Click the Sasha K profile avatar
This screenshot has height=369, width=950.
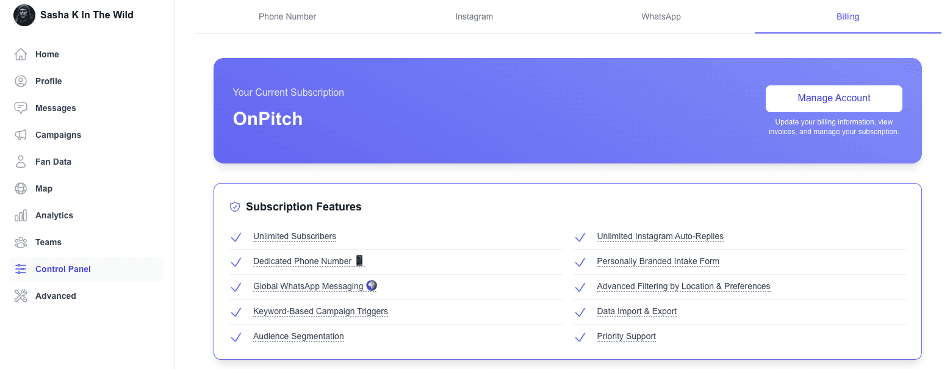point(24,15)
